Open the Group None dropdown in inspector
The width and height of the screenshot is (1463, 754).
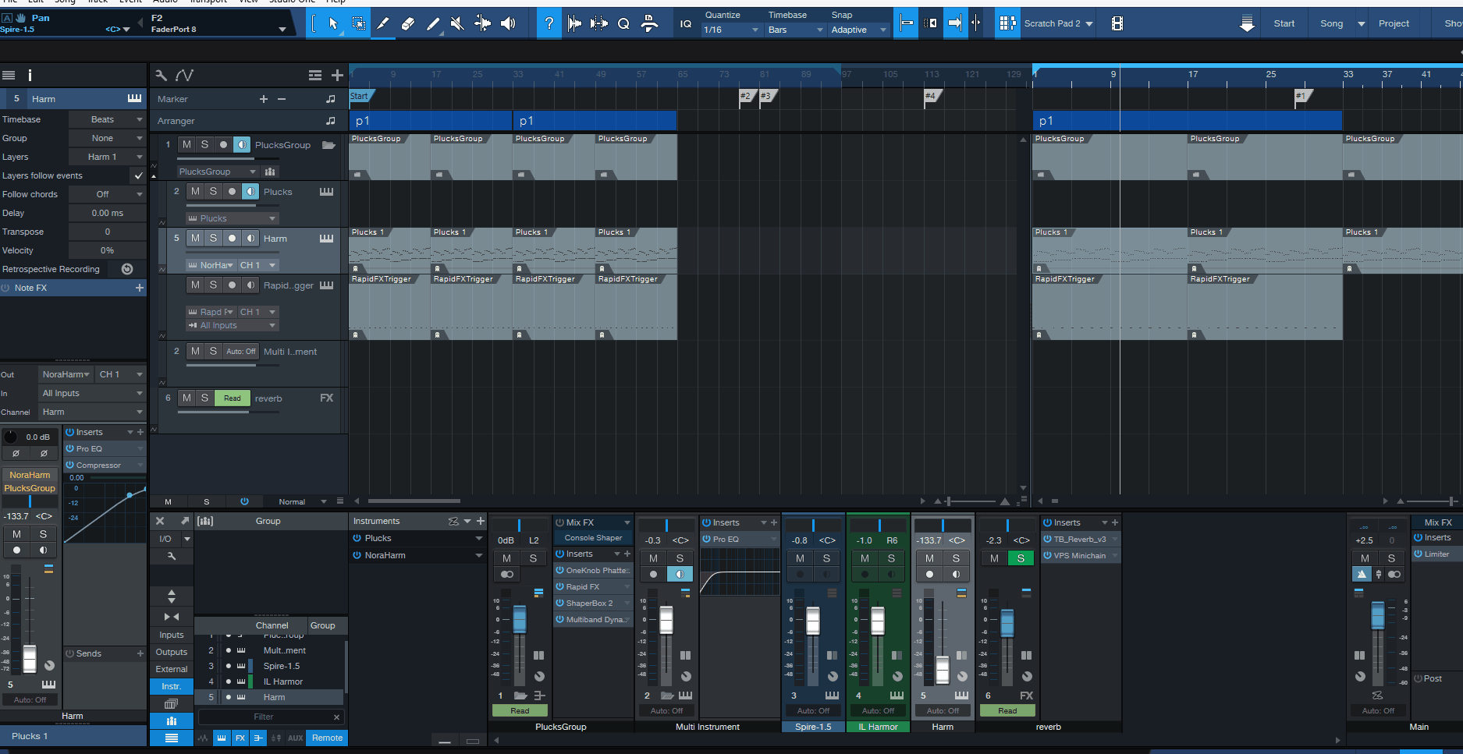tap(107, 138)
